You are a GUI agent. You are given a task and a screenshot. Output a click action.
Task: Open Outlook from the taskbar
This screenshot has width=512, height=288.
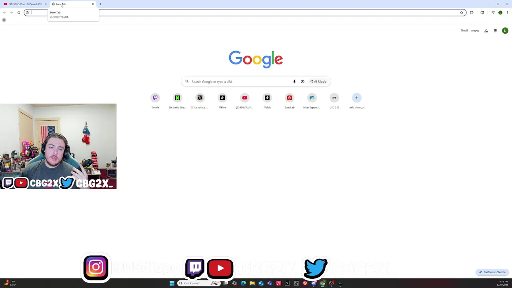pyautogui.click(x=261, y=283)
